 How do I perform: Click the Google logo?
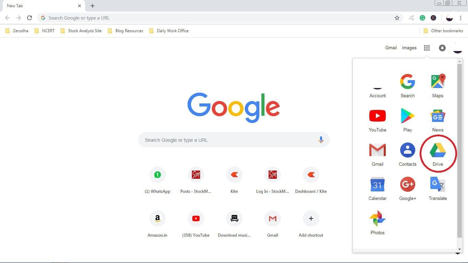[234, 107]
